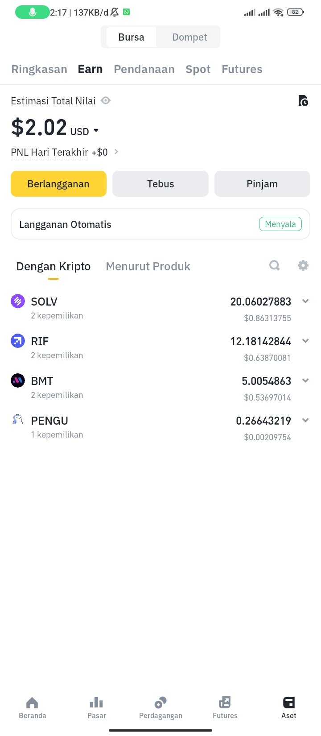
Task: Toggle Langganan Otomatis Menyala switch
Action: click(280, 224)
